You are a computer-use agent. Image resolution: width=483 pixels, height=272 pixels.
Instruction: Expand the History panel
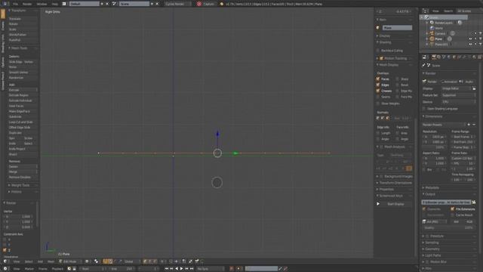click(x=16, y=192)
